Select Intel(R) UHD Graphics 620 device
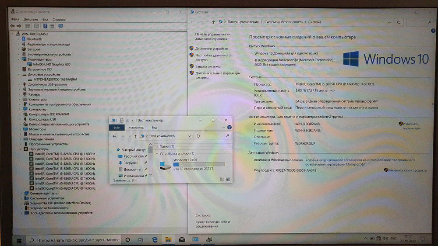Viewport: 438px width, 246px height. tap(52, 64)
